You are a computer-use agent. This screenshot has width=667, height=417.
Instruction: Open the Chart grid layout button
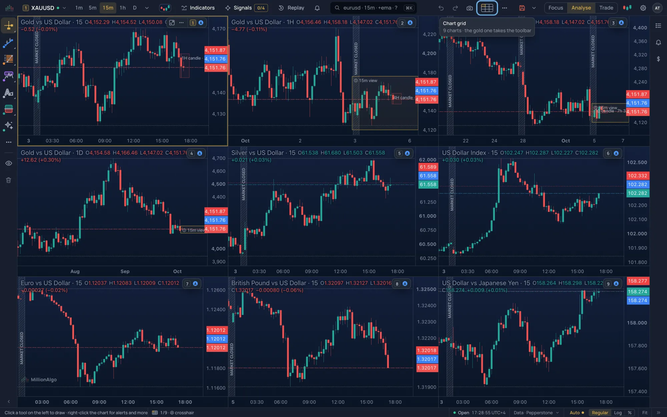point(487,8)
